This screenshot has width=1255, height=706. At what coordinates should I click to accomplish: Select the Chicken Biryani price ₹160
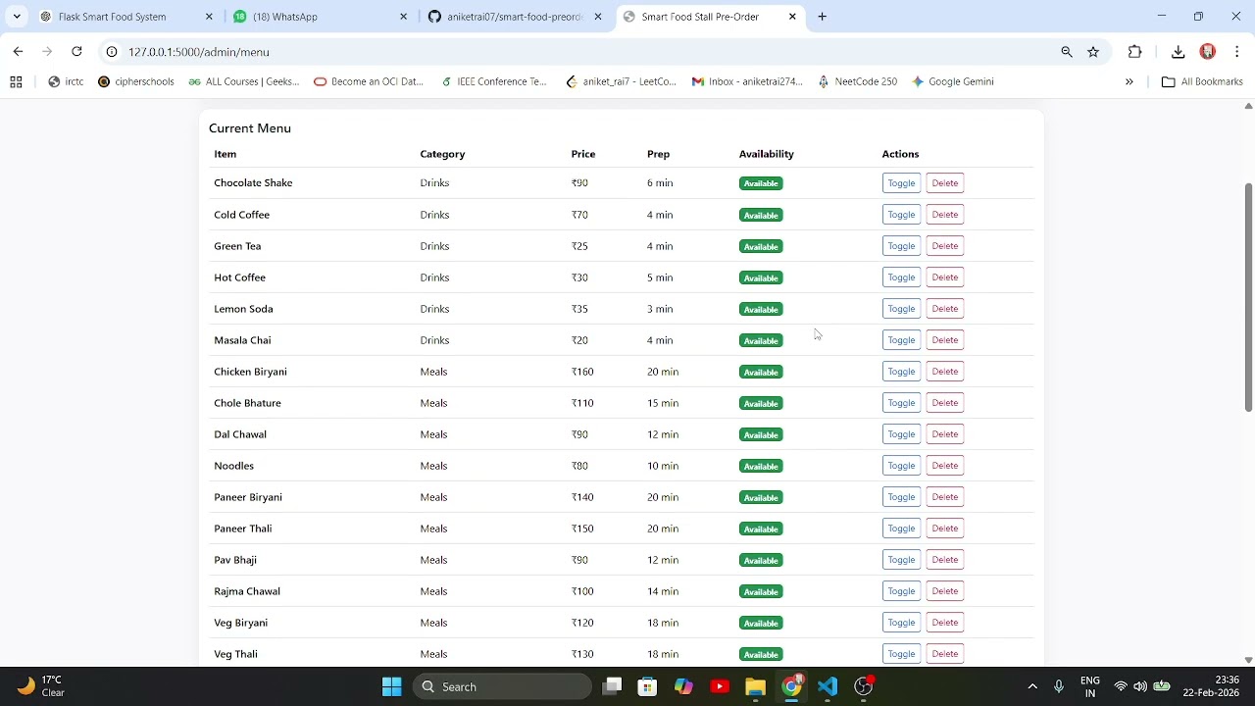pyautogui.click(x=582, y=372)
